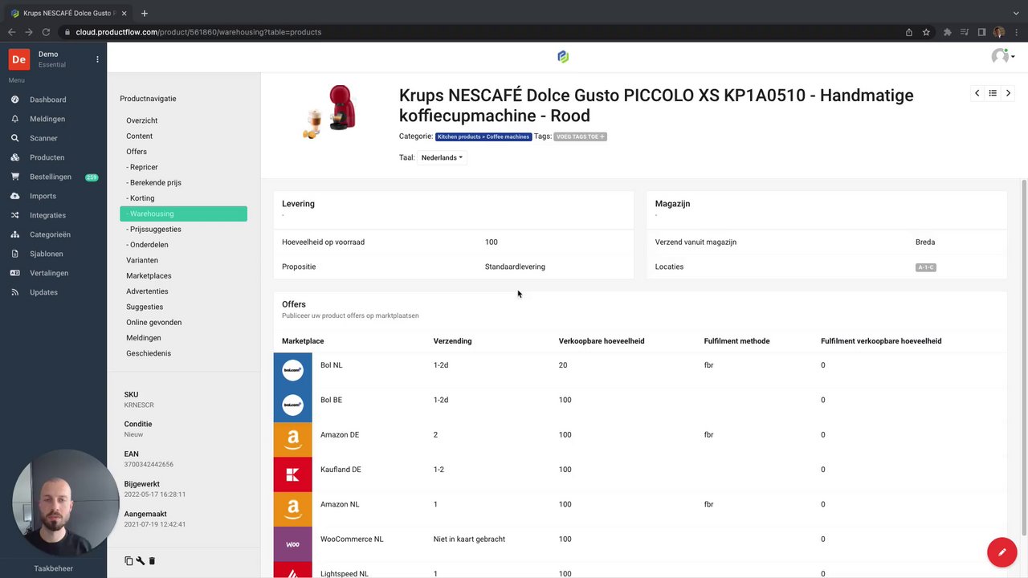This screenshot has height=578, width=1028.
Task: Click the Imports cloud upload icon
Action: pos(14,196)
